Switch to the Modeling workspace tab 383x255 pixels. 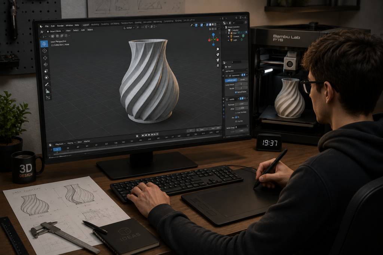[95, 24]
